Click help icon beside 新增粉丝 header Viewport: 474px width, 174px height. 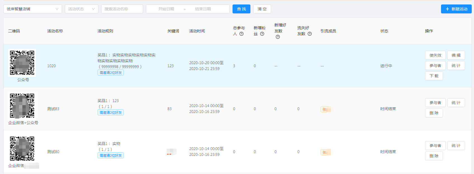[x=262, y=34]
